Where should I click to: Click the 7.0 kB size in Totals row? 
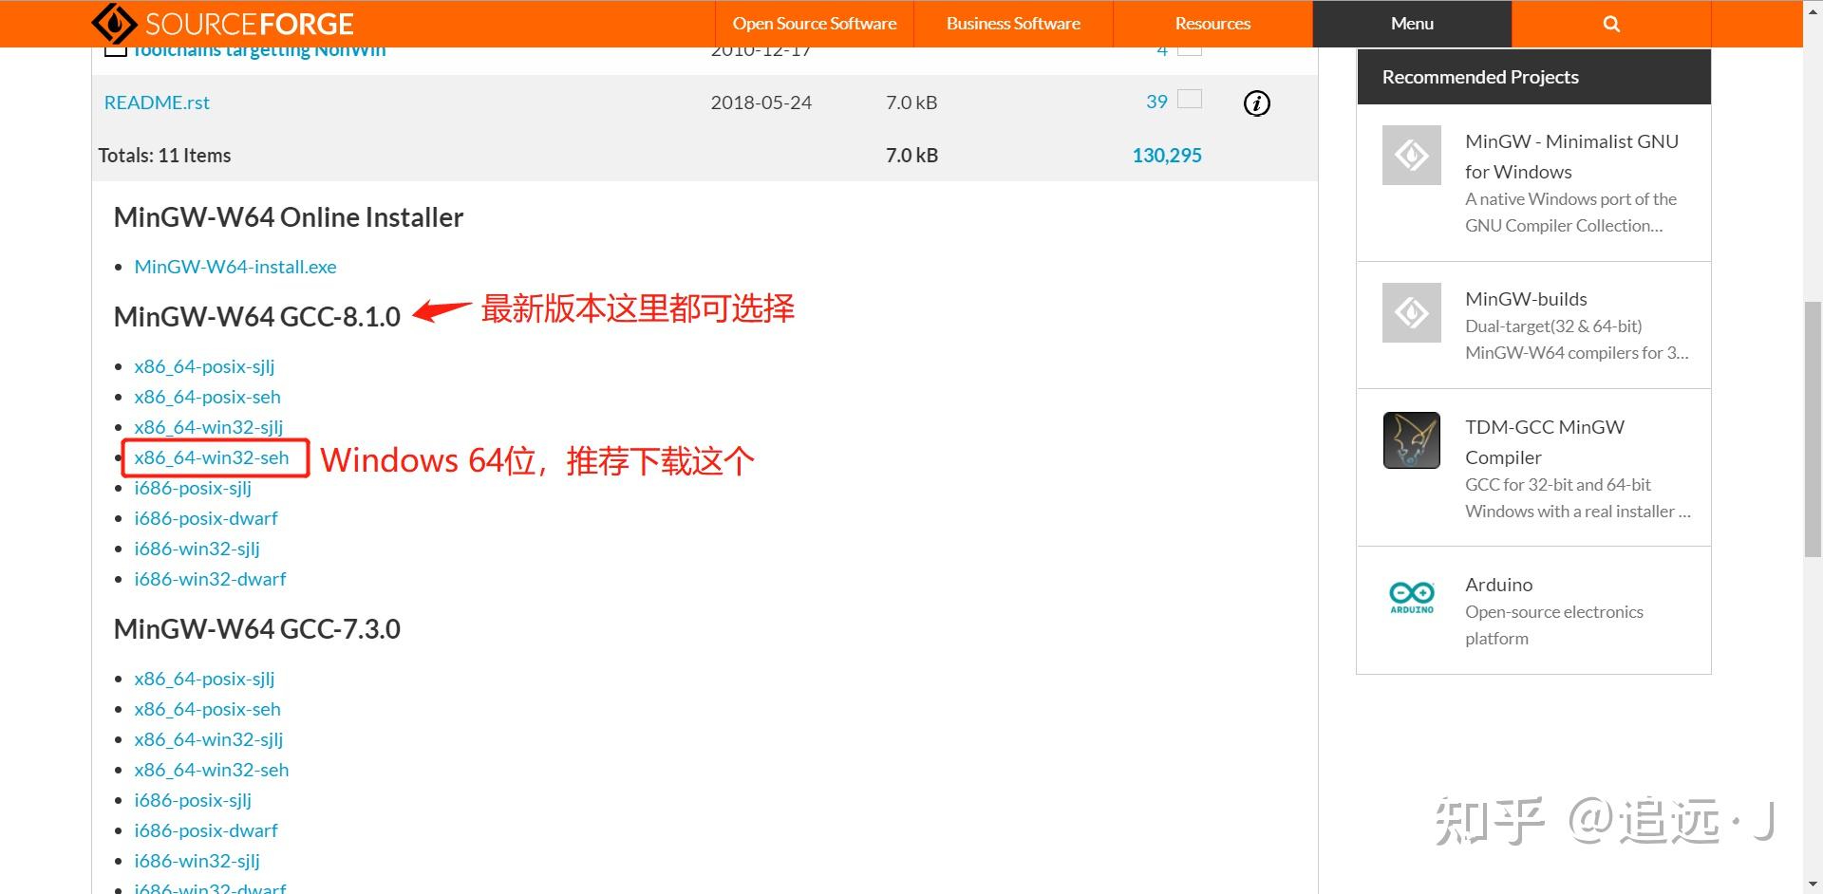tap(911, 155)
